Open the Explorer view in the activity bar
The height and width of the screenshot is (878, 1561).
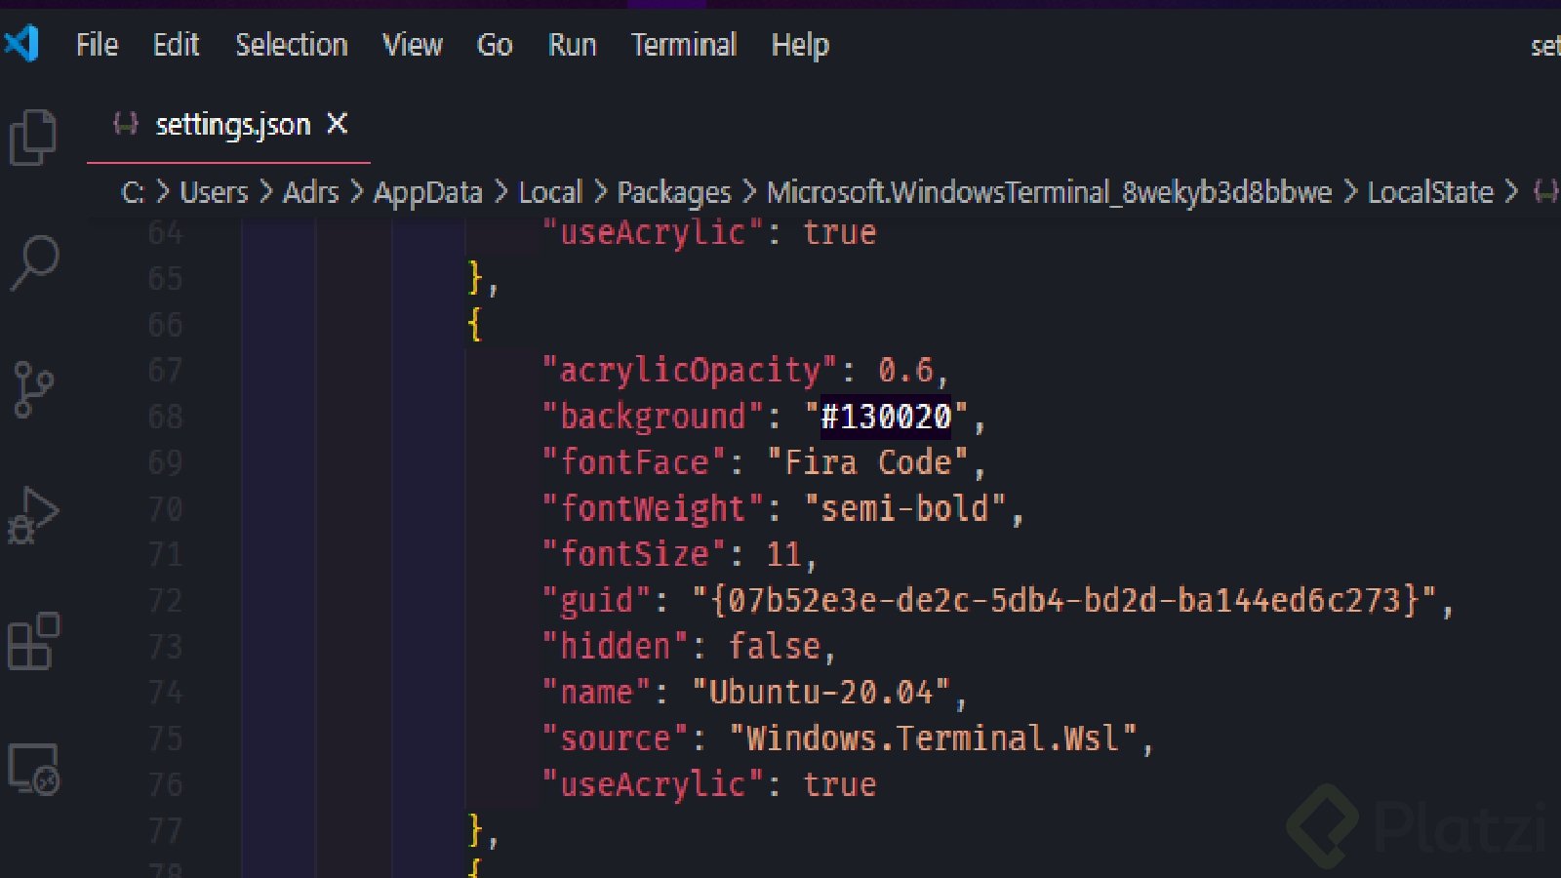click(x=34, y=137)
